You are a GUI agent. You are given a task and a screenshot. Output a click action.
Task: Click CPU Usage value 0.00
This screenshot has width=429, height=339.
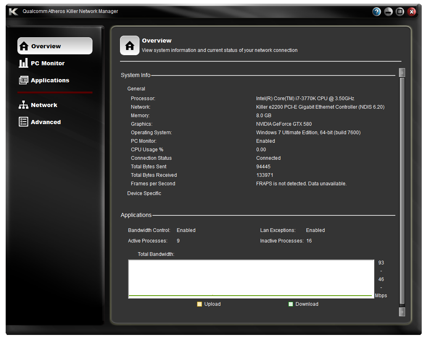261,149
